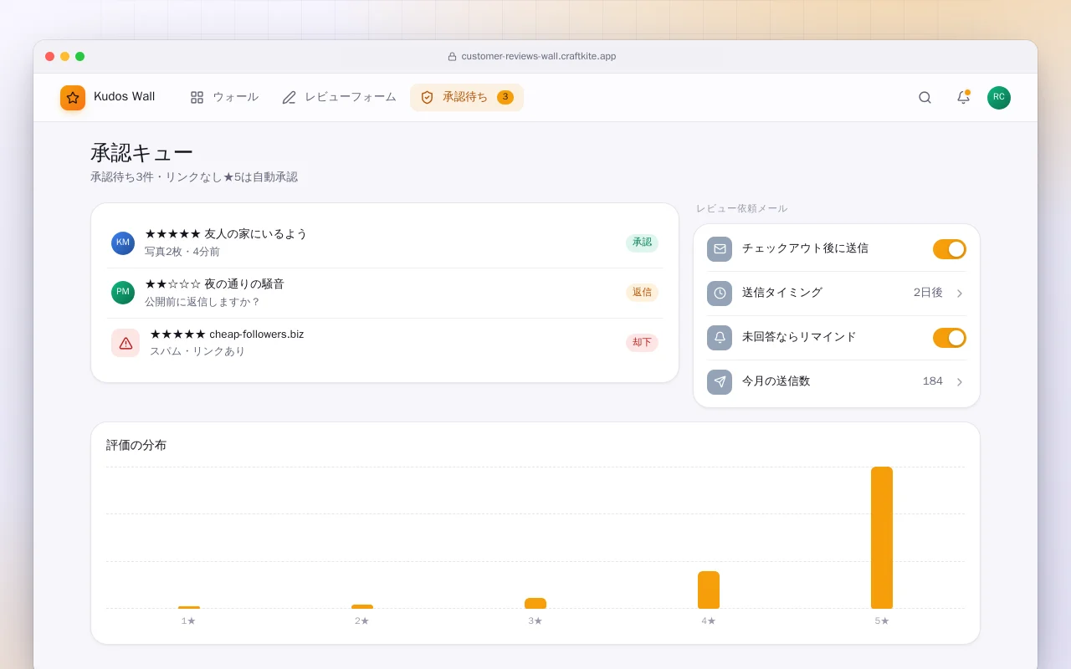Click the clock icon beside 送信タイミング
1071x669 pixels.
tap(720, 294)
